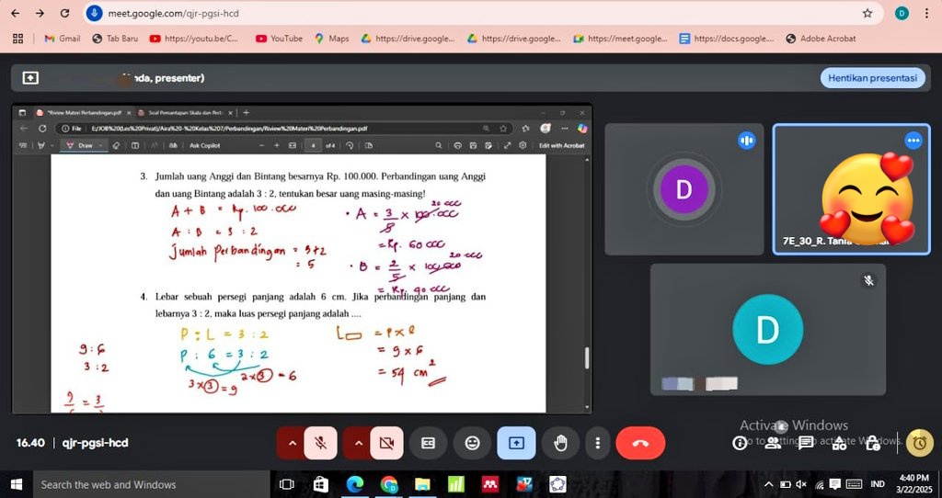
Task: Go forward in Chrome
Action: 40,13
